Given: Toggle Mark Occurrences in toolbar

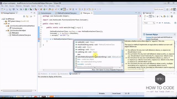Looking at the screenshot, I should 61,9.
